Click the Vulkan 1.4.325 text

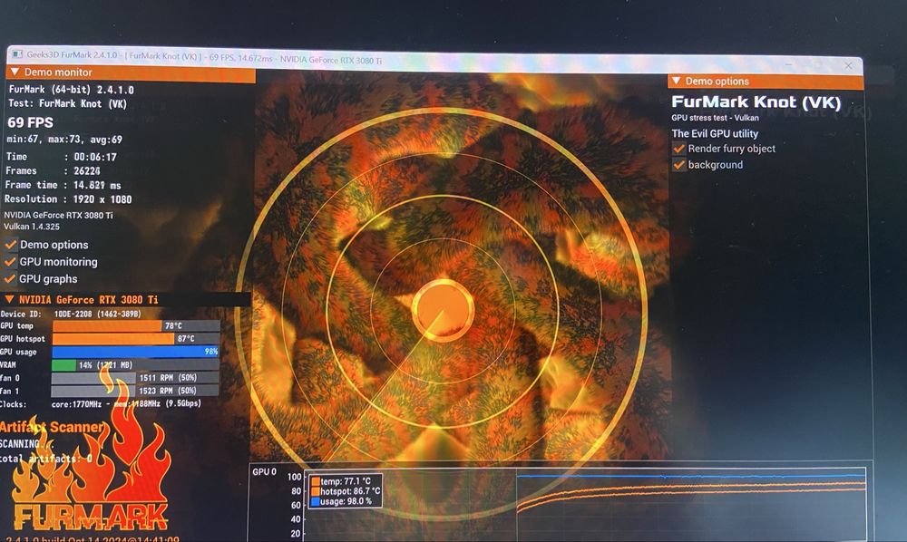pyautogui.click(x=32, y=227)
